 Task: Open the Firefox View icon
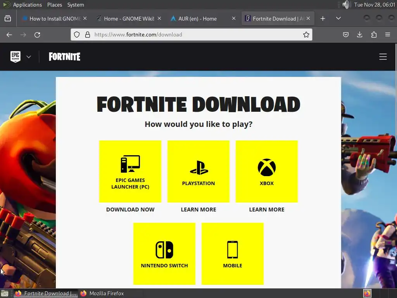click(8, 19)
